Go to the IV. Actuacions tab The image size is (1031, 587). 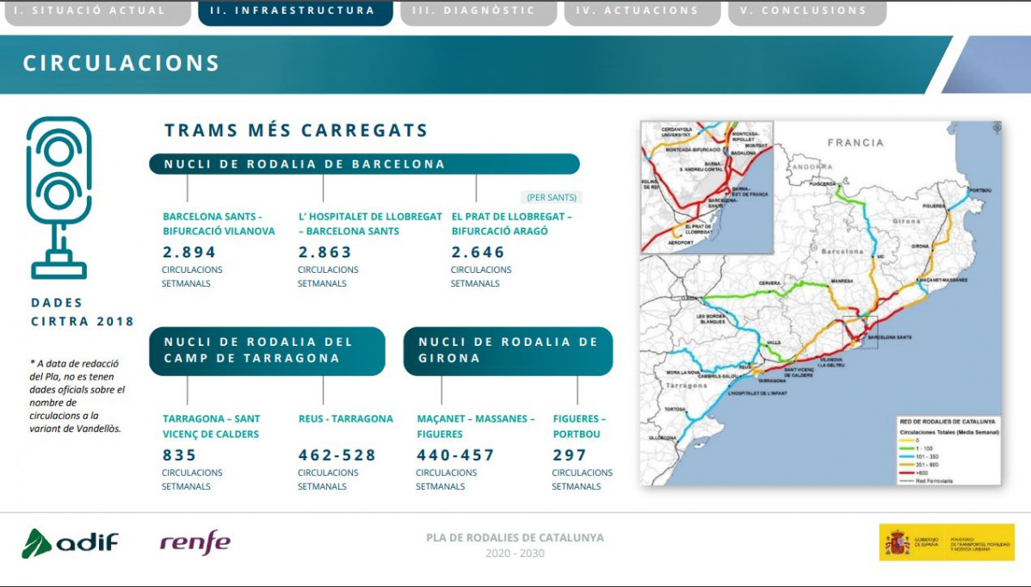coord(642,13)
